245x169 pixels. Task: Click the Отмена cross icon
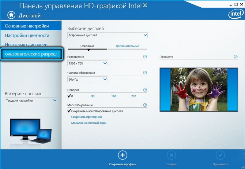(171, 155)
